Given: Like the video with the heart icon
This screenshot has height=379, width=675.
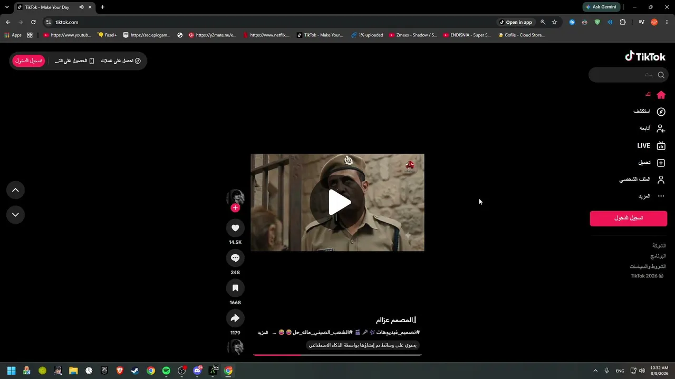Looking at the screenshot, I should (x=235, y=228).
